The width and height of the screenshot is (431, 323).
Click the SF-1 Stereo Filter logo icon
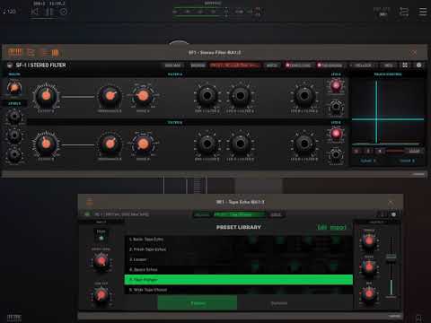click(10, 65)
